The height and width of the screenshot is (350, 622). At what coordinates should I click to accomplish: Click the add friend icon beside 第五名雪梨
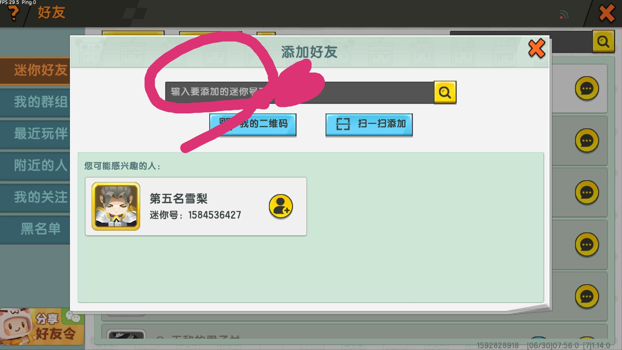(x=281, y=206)
